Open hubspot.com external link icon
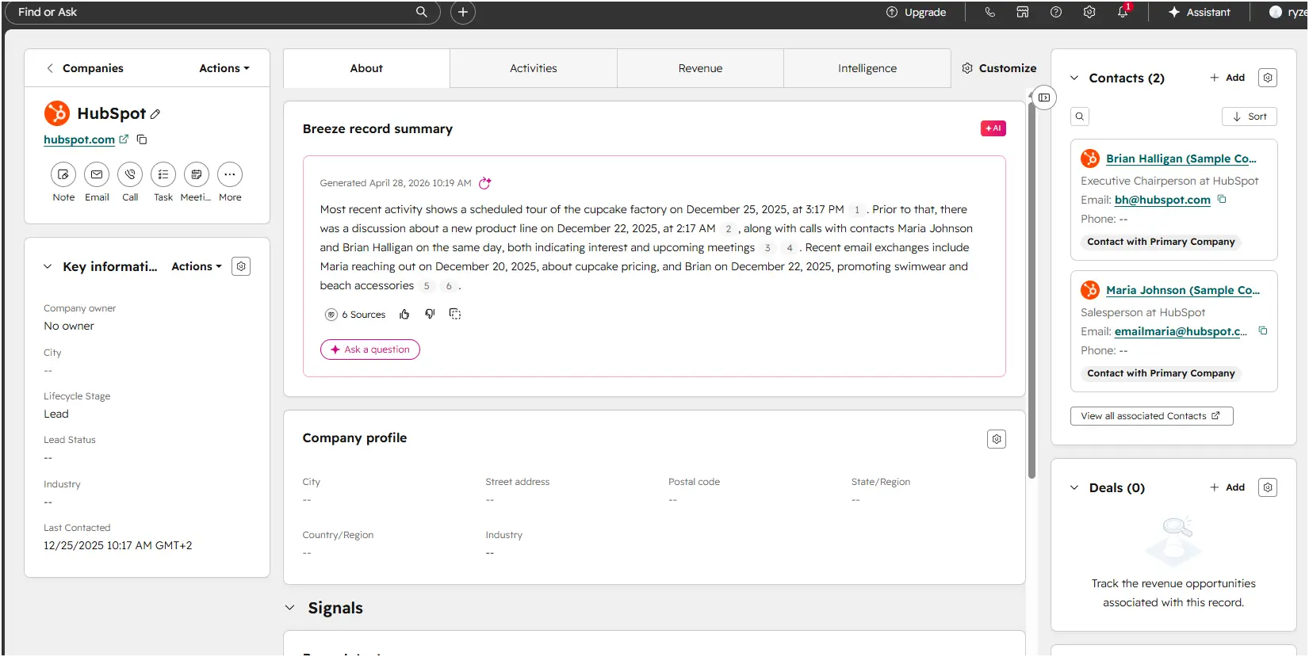This screenshot has width=1309, height=657. pos(124,139)
